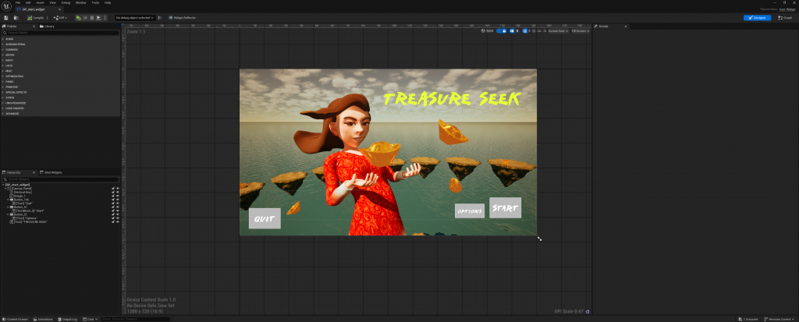Switch to the Bind Widgets tab

[53, 172]
